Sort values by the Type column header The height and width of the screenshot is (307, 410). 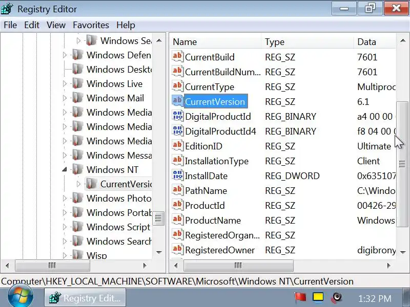click(308, 42)
